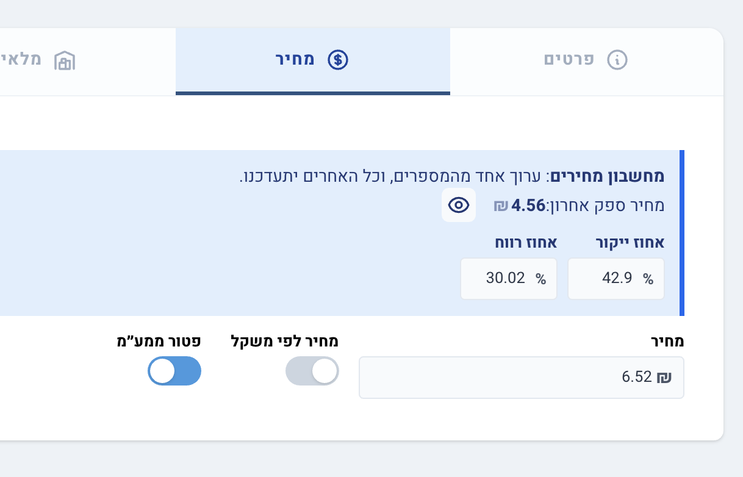743x477 pixels.
Task: Click the last supplier price value 4.56
Action: coord(528,206)
